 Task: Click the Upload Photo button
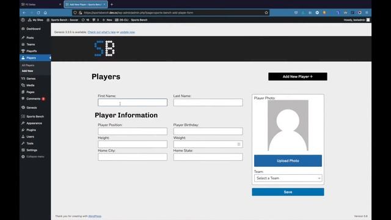[x=288, y=161]
